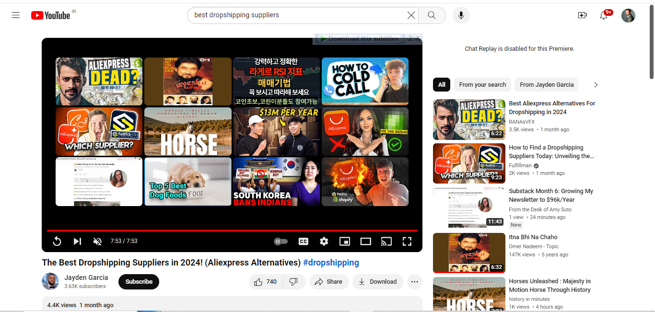Open the Create video icon
Screen dimensions: 655x312
[583, 15]
